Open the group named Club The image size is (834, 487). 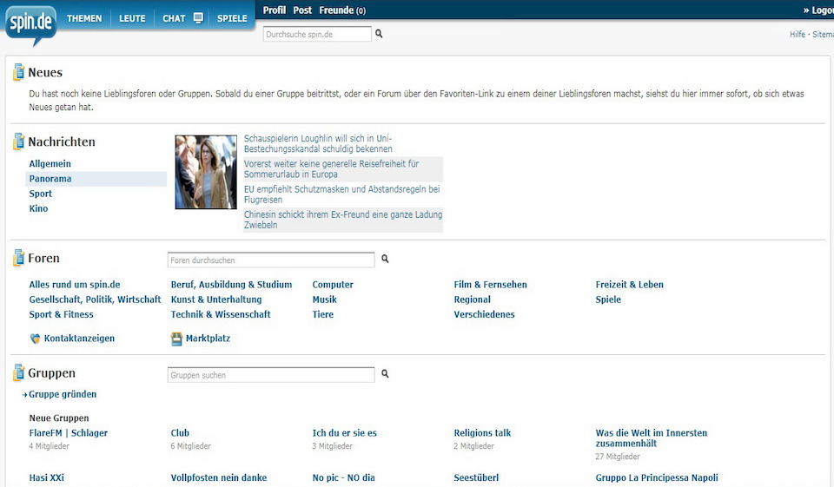(x=180, y=433)
